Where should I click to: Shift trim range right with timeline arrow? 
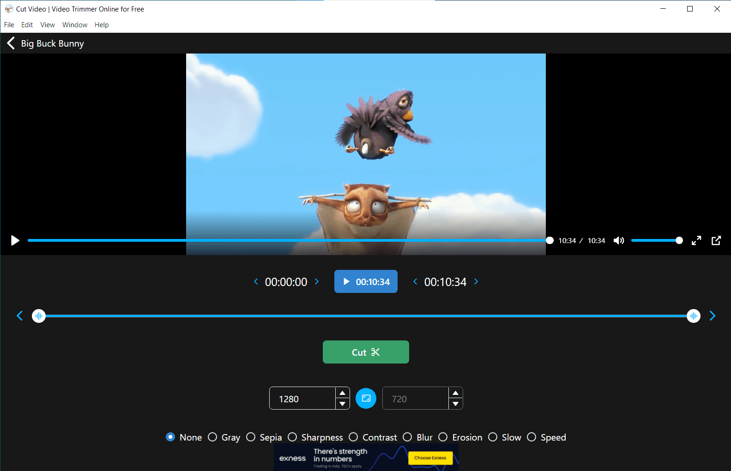pyautogui.click(x=713, y=316)
